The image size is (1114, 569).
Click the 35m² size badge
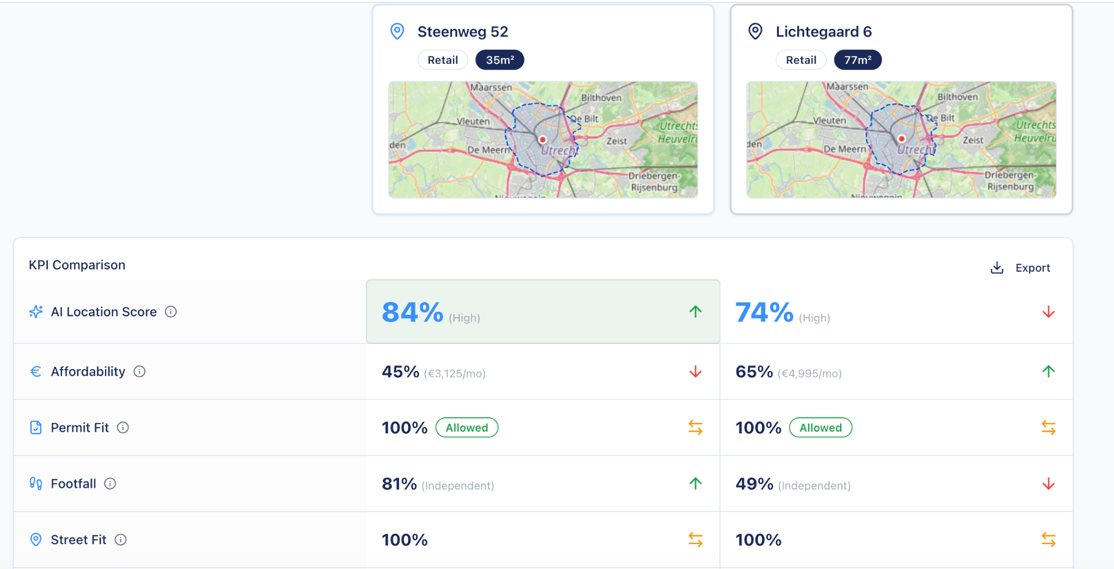[x=500, y=60]
